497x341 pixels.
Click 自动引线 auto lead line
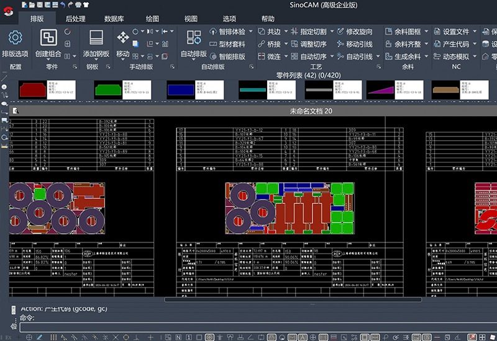pos(355,56)
